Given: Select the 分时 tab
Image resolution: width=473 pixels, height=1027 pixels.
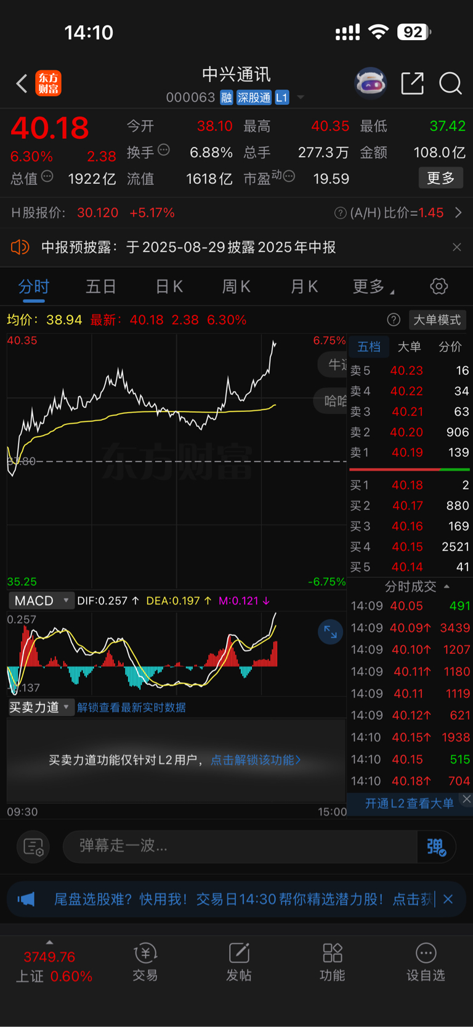Looking at the screenshot, I should (x=34, y=287).
